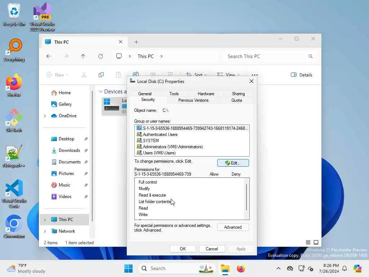Switch to the Tools tab
369x277 pixels.
174,94
